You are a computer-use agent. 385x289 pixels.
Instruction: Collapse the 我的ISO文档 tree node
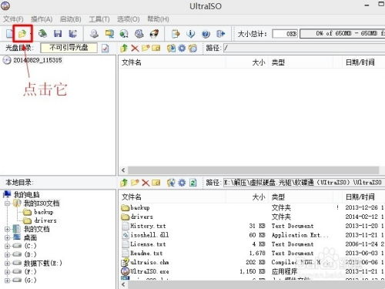point(8,203)
